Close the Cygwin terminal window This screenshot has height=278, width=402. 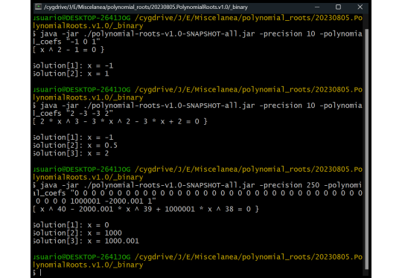360,7
